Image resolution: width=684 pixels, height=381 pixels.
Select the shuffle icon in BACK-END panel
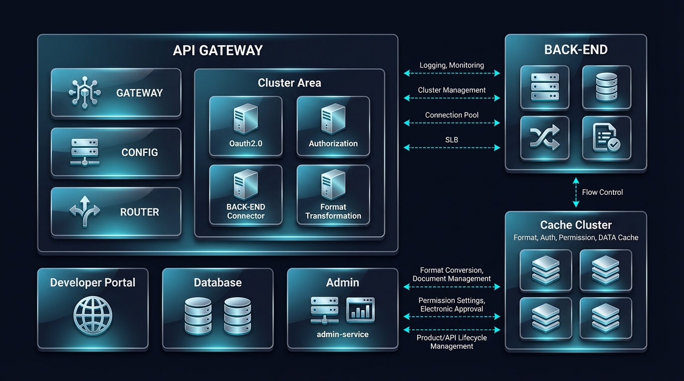(x=545, y=138)
